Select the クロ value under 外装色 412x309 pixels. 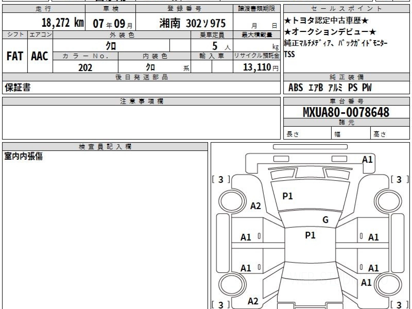(x=111, y=46)
